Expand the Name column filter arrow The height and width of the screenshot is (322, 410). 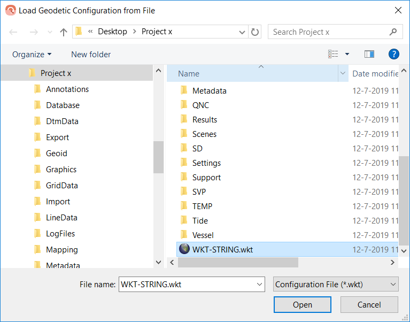pos(343,73)
